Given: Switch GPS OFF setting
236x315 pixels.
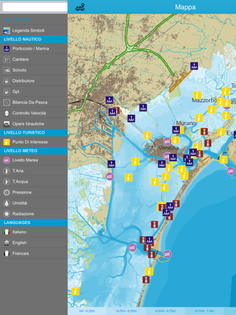Looking at the screenshot, I should 33,20.
